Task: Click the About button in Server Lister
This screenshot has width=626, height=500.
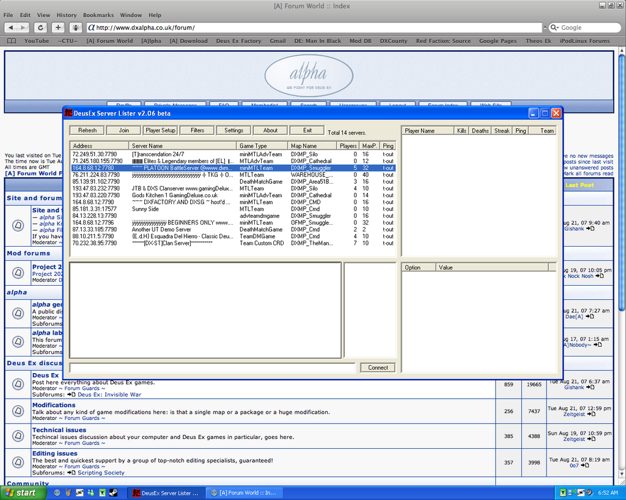Action: click(270, 131)
